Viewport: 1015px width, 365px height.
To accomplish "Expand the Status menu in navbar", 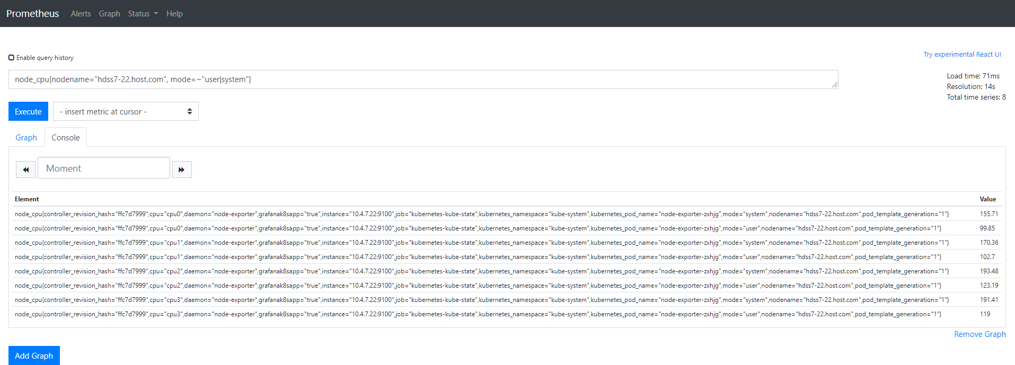I will [x=143, y=14].
